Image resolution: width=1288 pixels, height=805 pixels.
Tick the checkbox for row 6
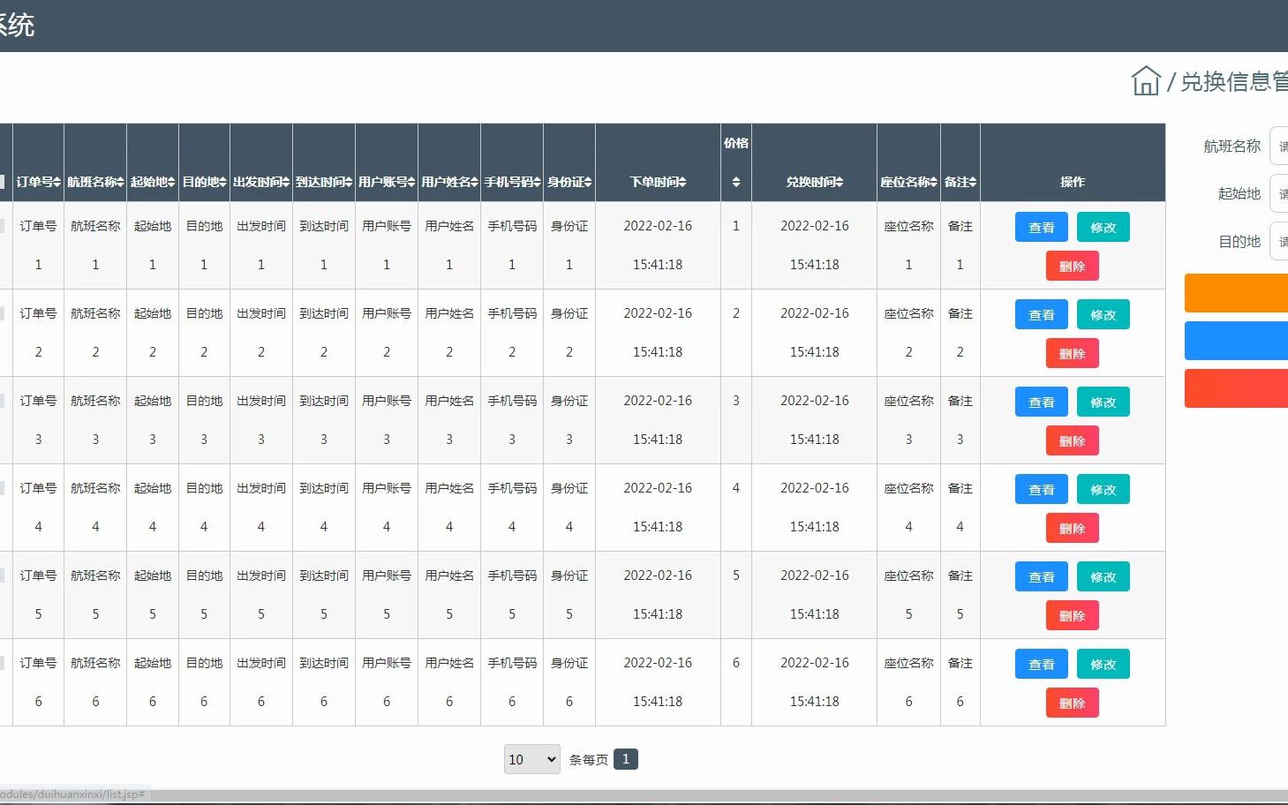pyautogui.click(x=2, y=663)
